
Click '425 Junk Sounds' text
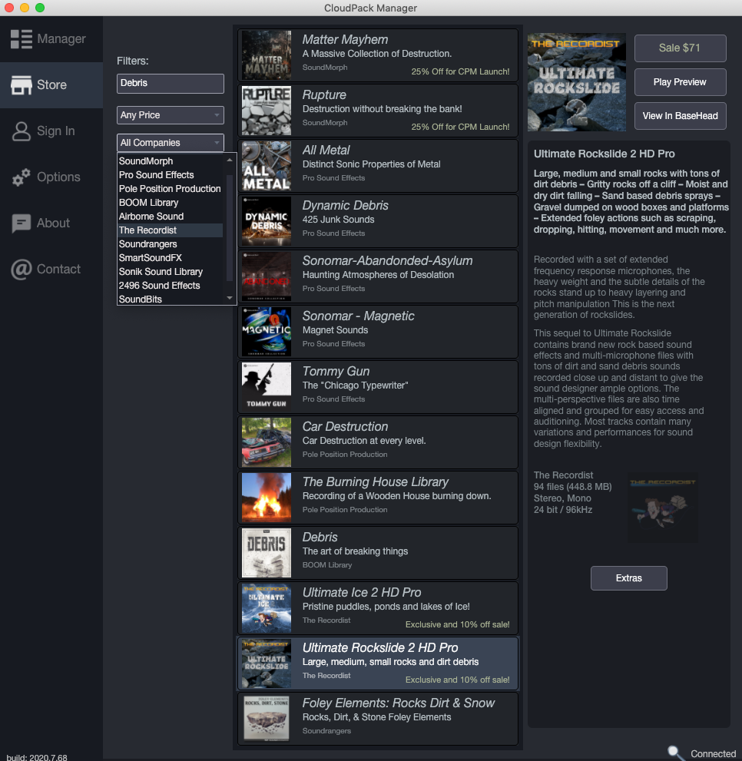click(x=339, y=220)
